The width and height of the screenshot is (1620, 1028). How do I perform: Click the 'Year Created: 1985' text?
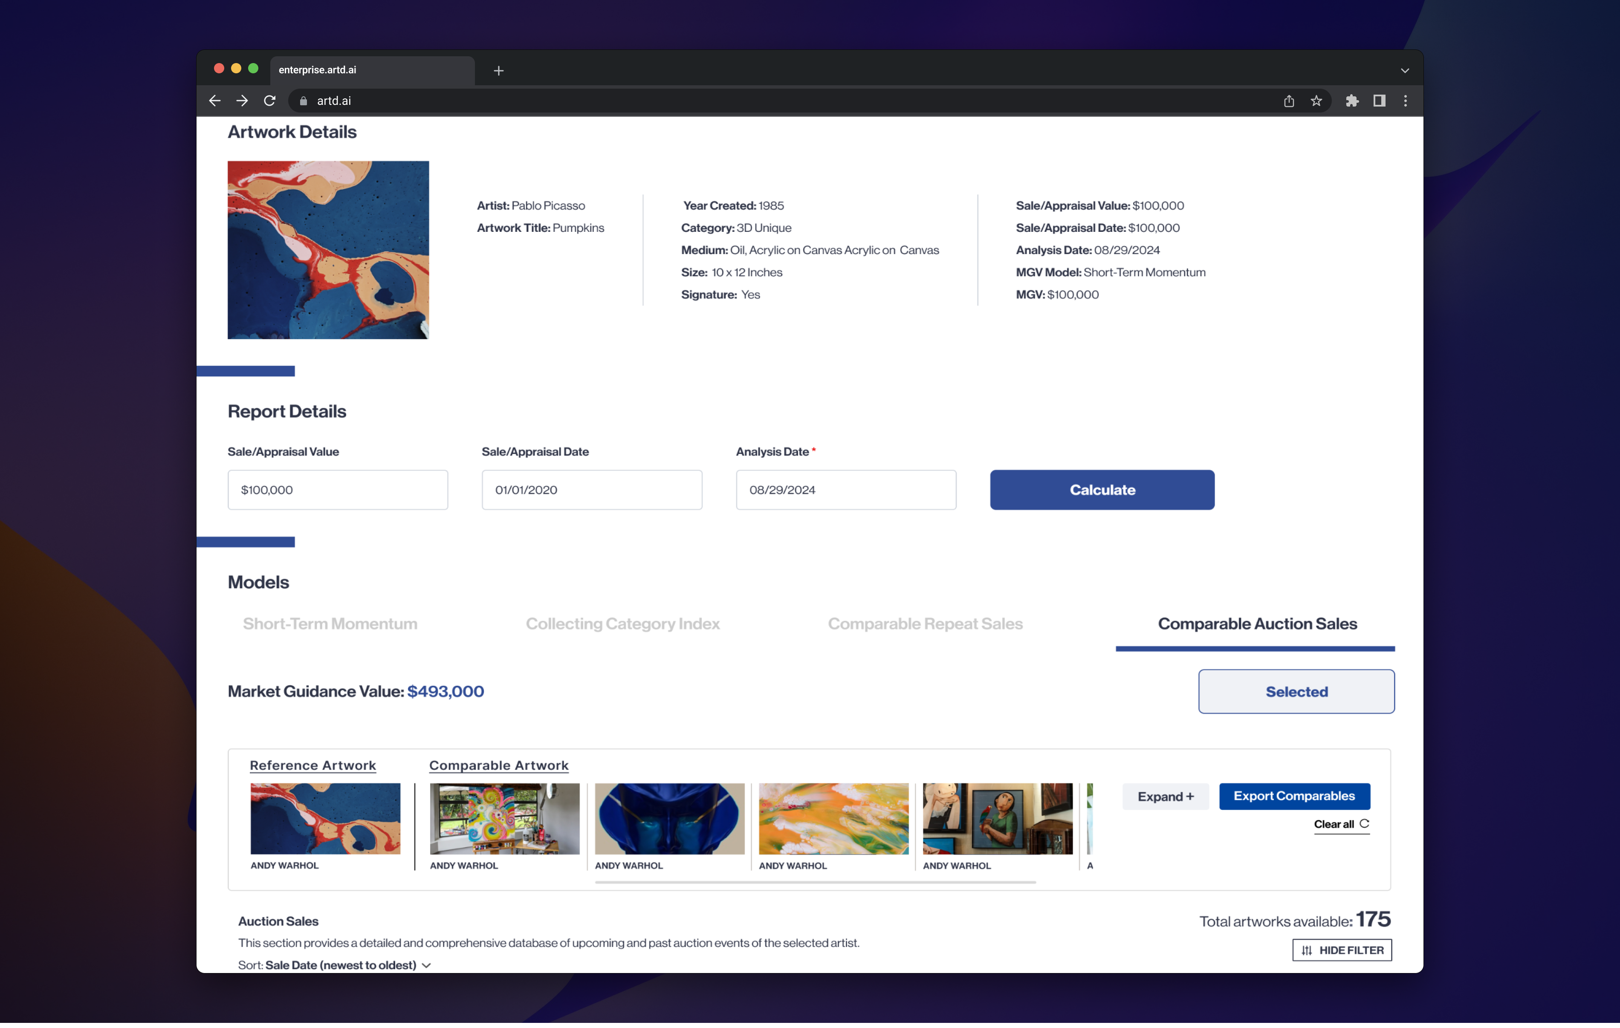tap(733, 205)
